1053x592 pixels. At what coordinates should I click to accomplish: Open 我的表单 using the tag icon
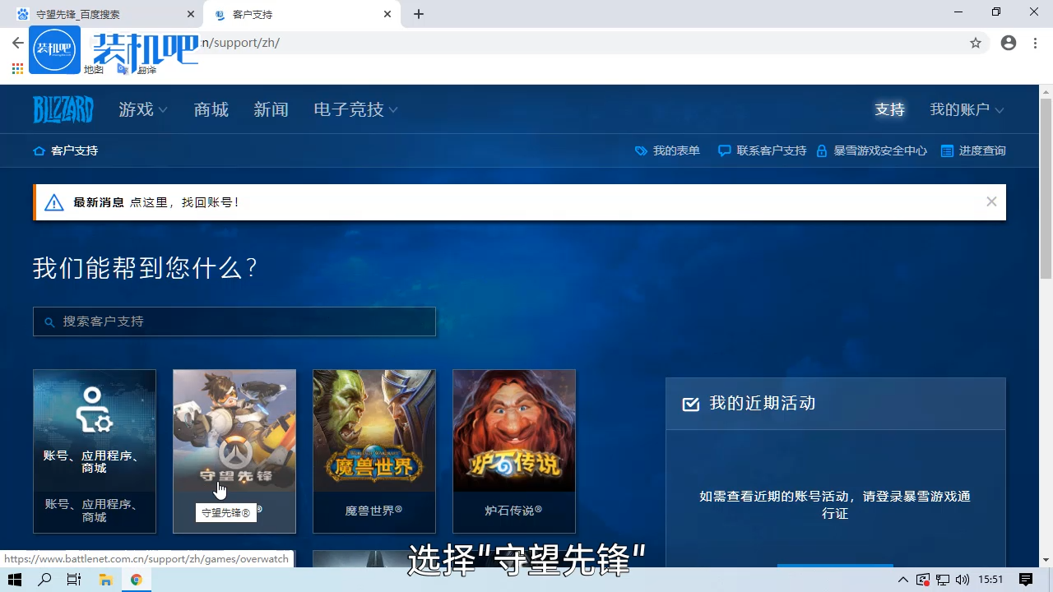pos(640,150)
